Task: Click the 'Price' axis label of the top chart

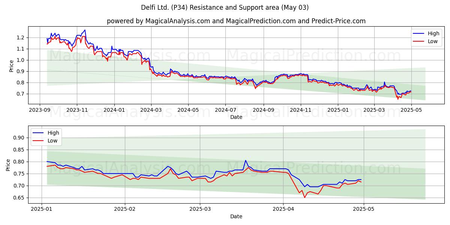Action: click(x=11, y=66)
